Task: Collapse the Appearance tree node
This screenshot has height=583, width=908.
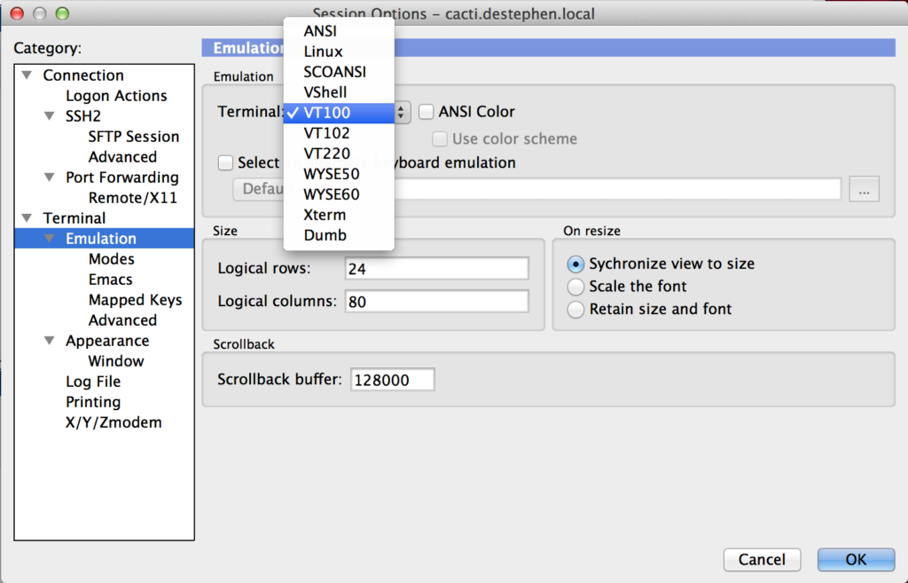Action: pyautogui.click(x=50, y=340)
